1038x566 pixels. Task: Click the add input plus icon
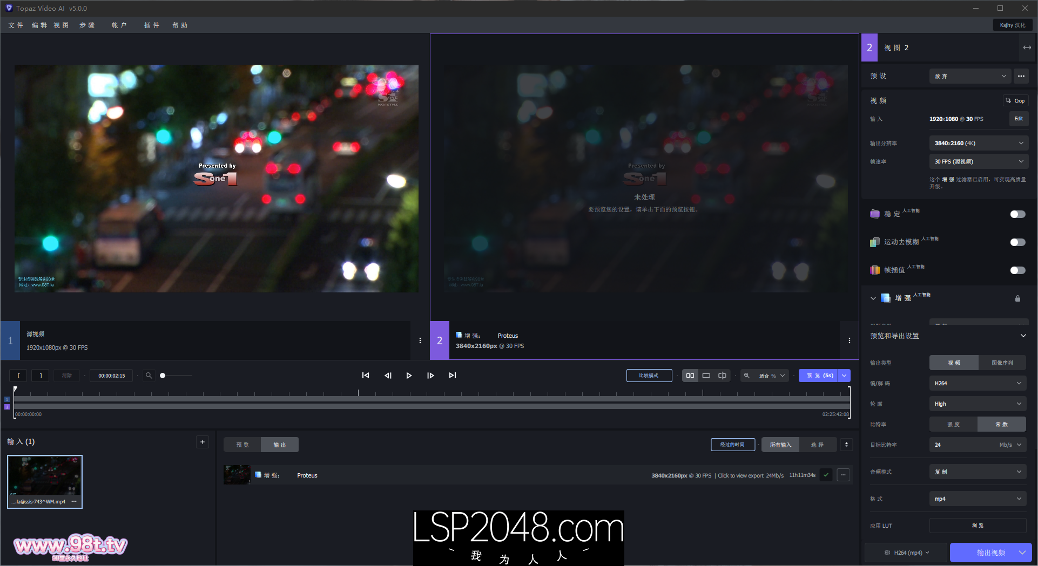click(x=203, y=442)
